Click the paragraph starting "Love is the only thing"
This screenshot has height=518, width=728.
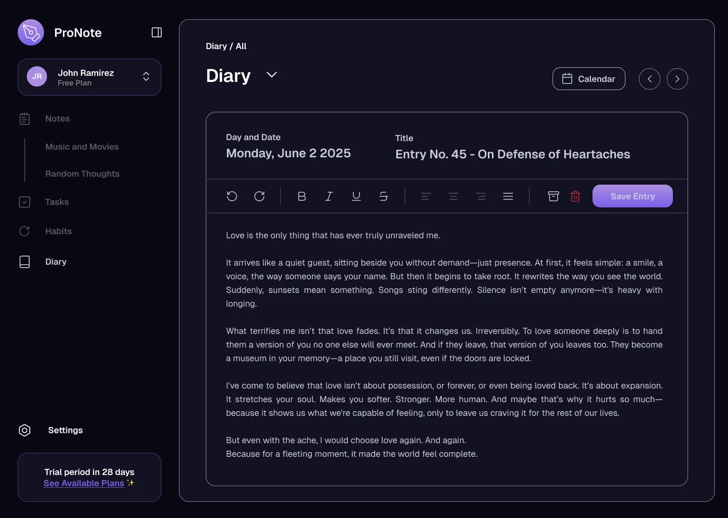tap(333, 235)
